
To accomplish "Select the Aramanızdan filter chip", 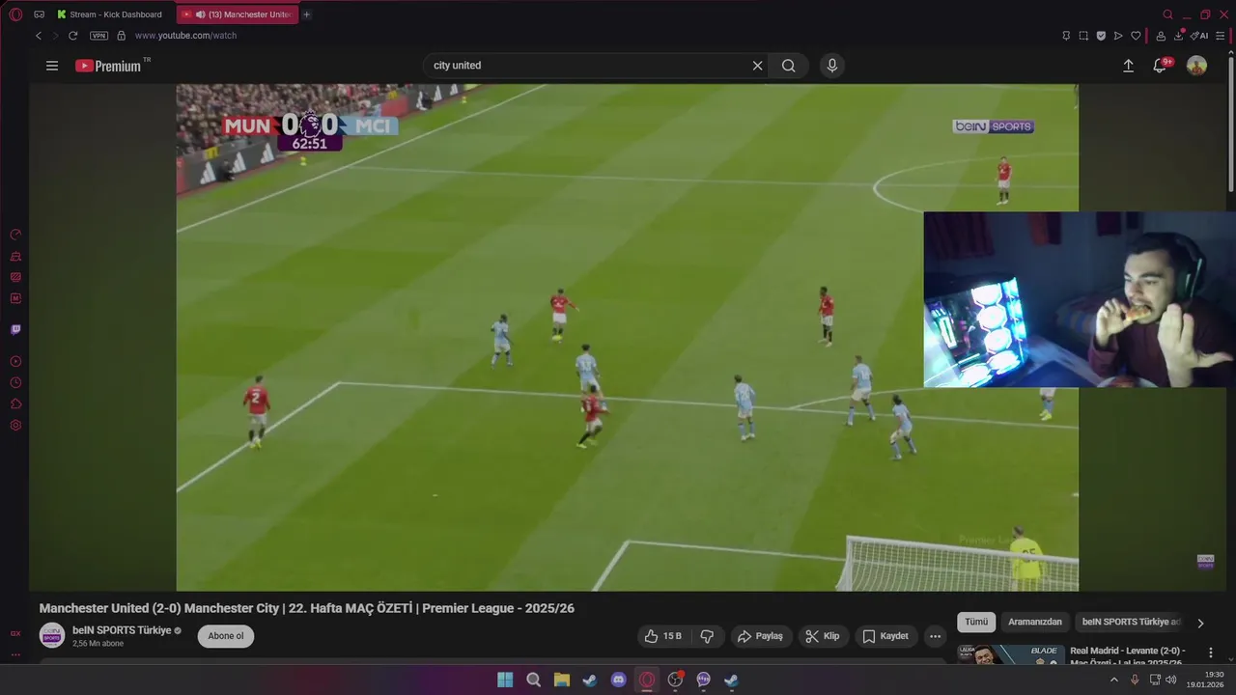I will (x=1035, y=623).
